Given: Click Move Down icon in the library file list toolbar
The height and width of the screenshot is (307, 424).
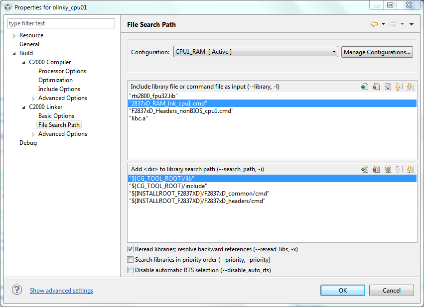Looking at the screenshot, I should (x=410, y=87).
